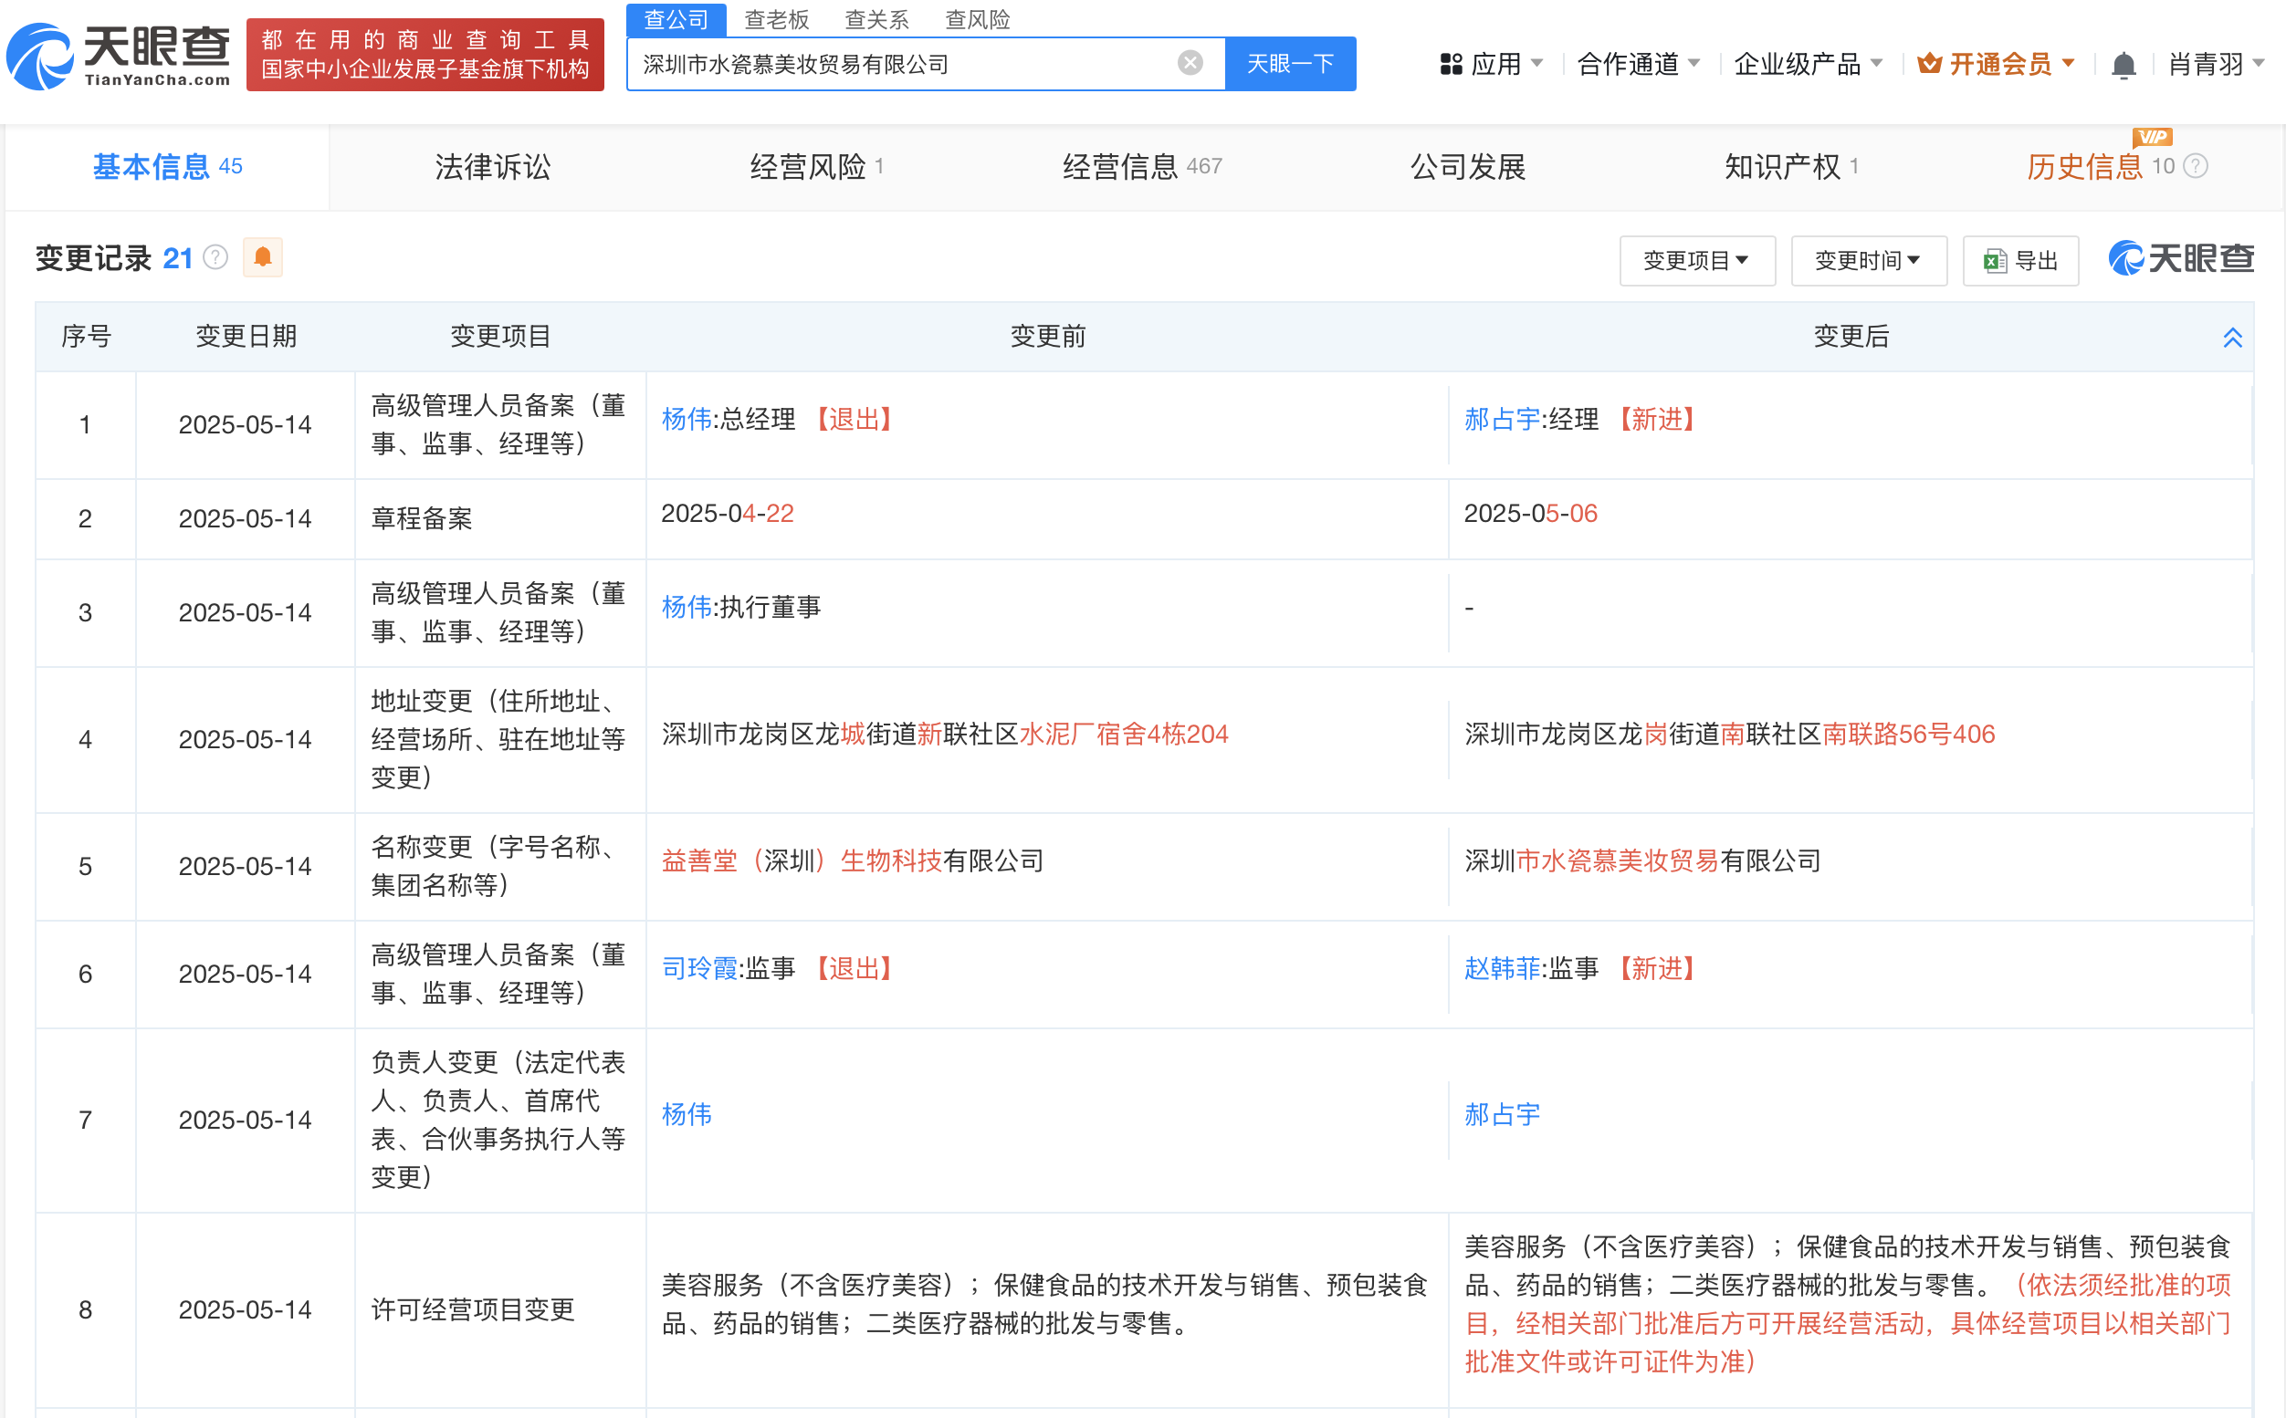Open the notification bell icon
The height and width of the screenshot is (1418, 2286).
coord(2123,65)
